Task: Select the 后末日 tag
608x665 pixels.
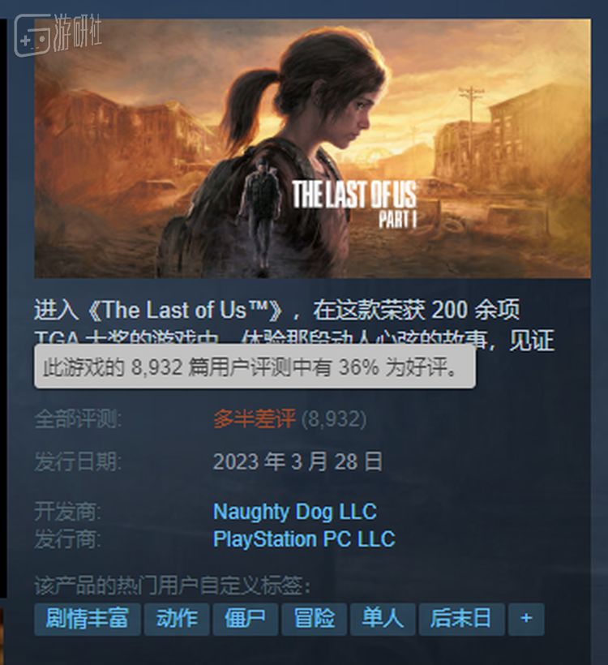Action: click(462, 619)
